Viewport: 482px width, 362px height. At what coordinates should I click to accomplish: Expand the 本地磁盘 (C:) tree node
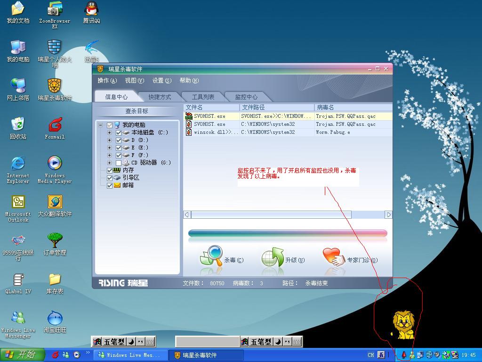(109, 132)
